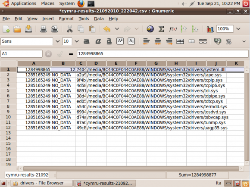
Task: Insert a chart with the chart icon
Action: coord(210,29)
